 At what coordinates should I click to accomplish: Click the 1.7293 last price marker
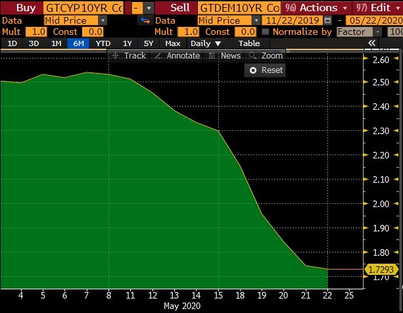(382, 270)
